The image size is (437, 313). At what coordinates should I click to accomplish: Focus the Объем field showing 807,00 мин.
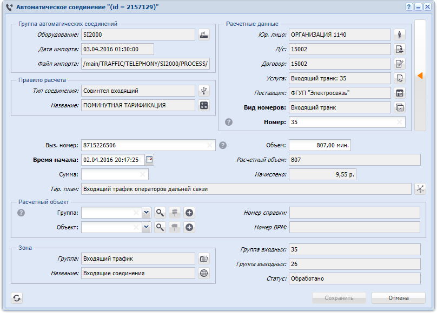tap(320, 145)
